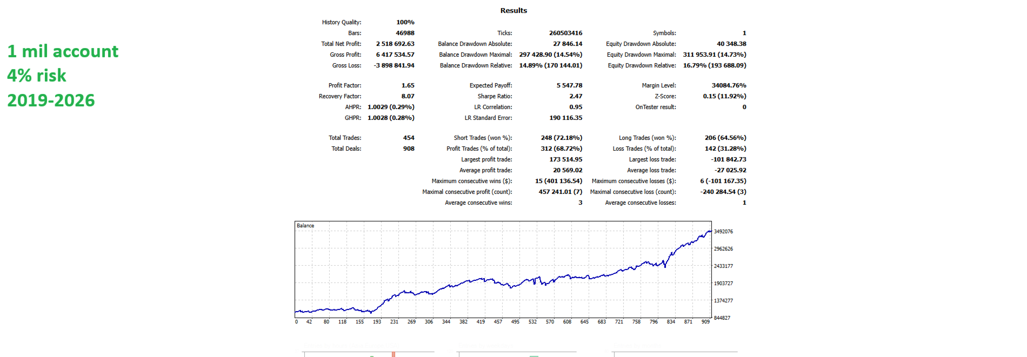Click the '2019-2026' green annotation
The height and width of the screenshot is (357, 1027).
point(51,100)
